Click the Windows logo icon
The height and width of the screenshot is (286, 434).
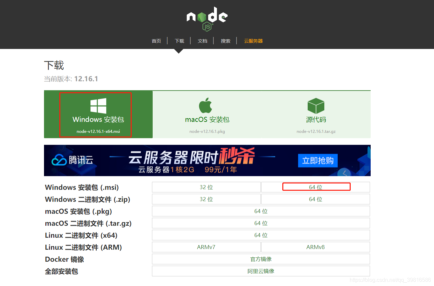98,106
